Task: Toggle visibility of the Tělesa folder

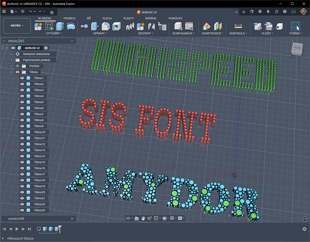Action: point(18,72)
